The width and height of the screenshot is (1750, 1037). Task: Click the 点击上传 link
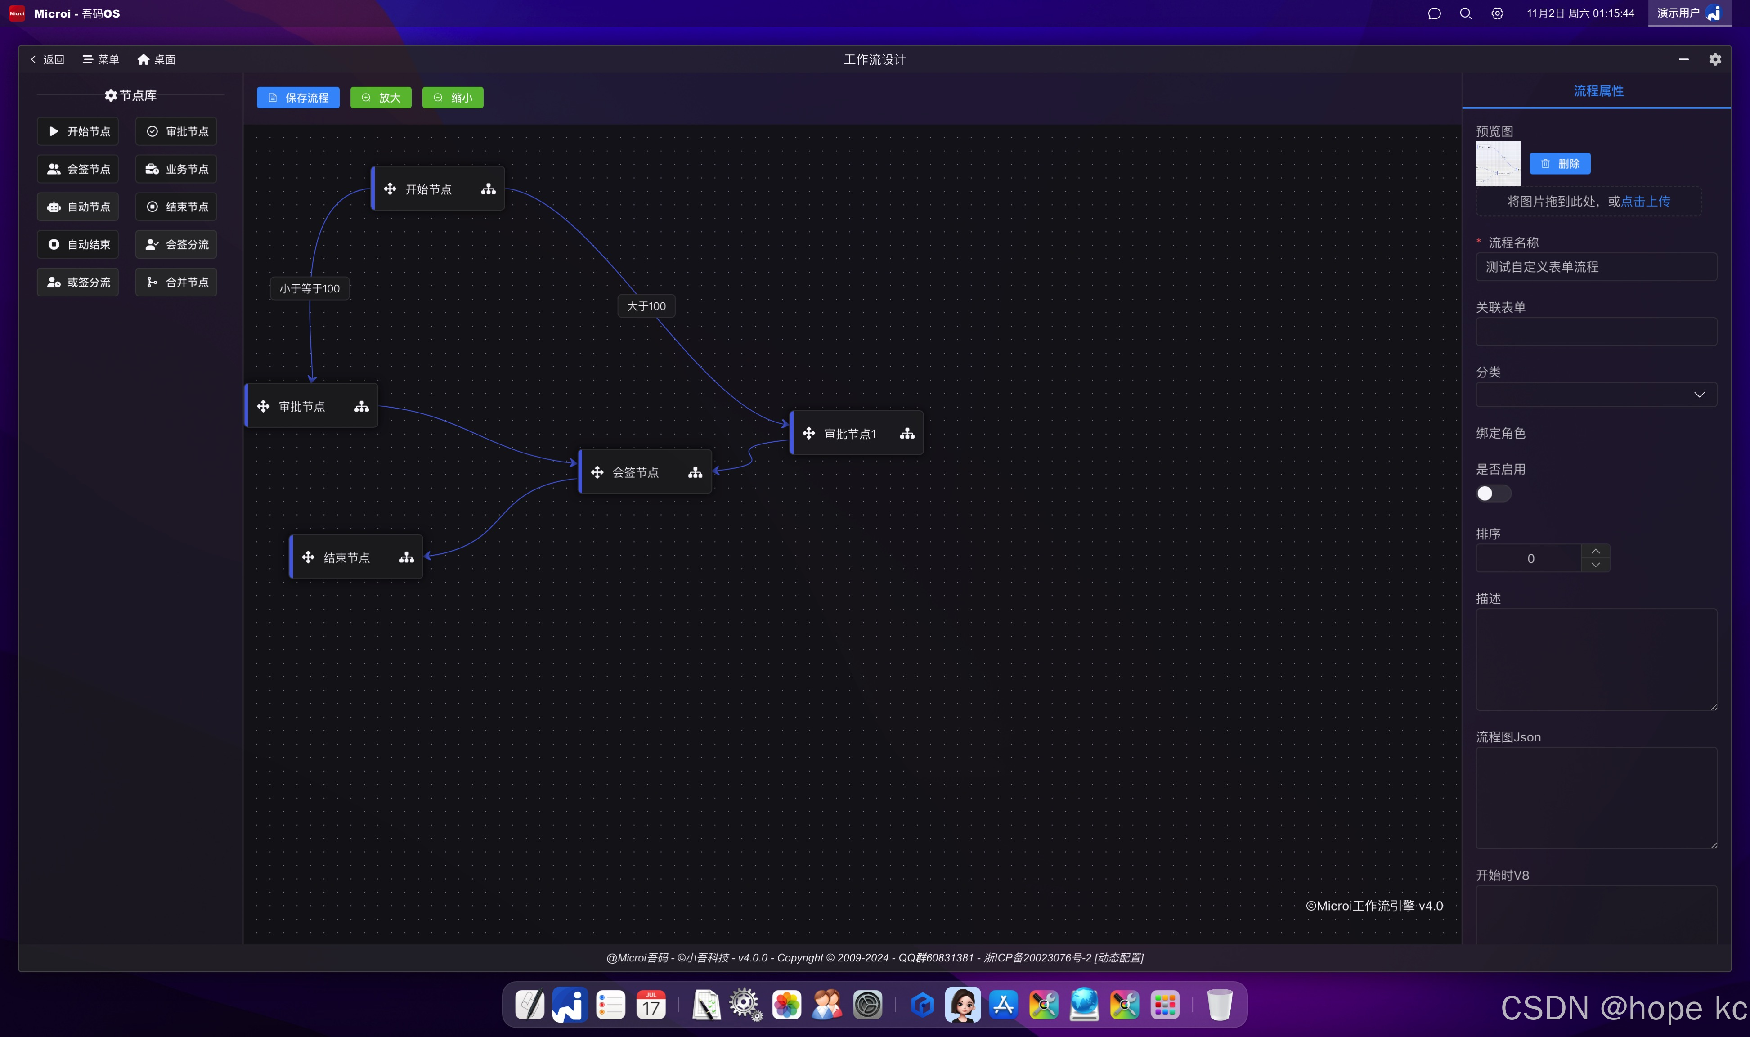point(1645,201)
